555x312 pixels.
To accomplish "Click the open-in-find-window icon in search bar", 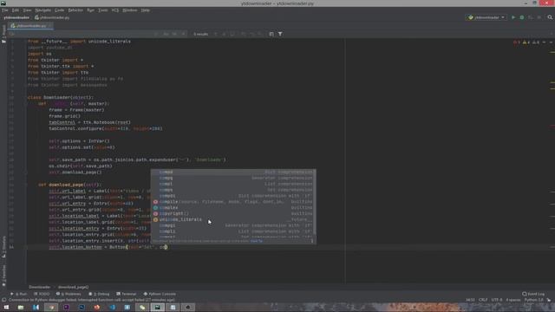I will (x=271, y=34).
